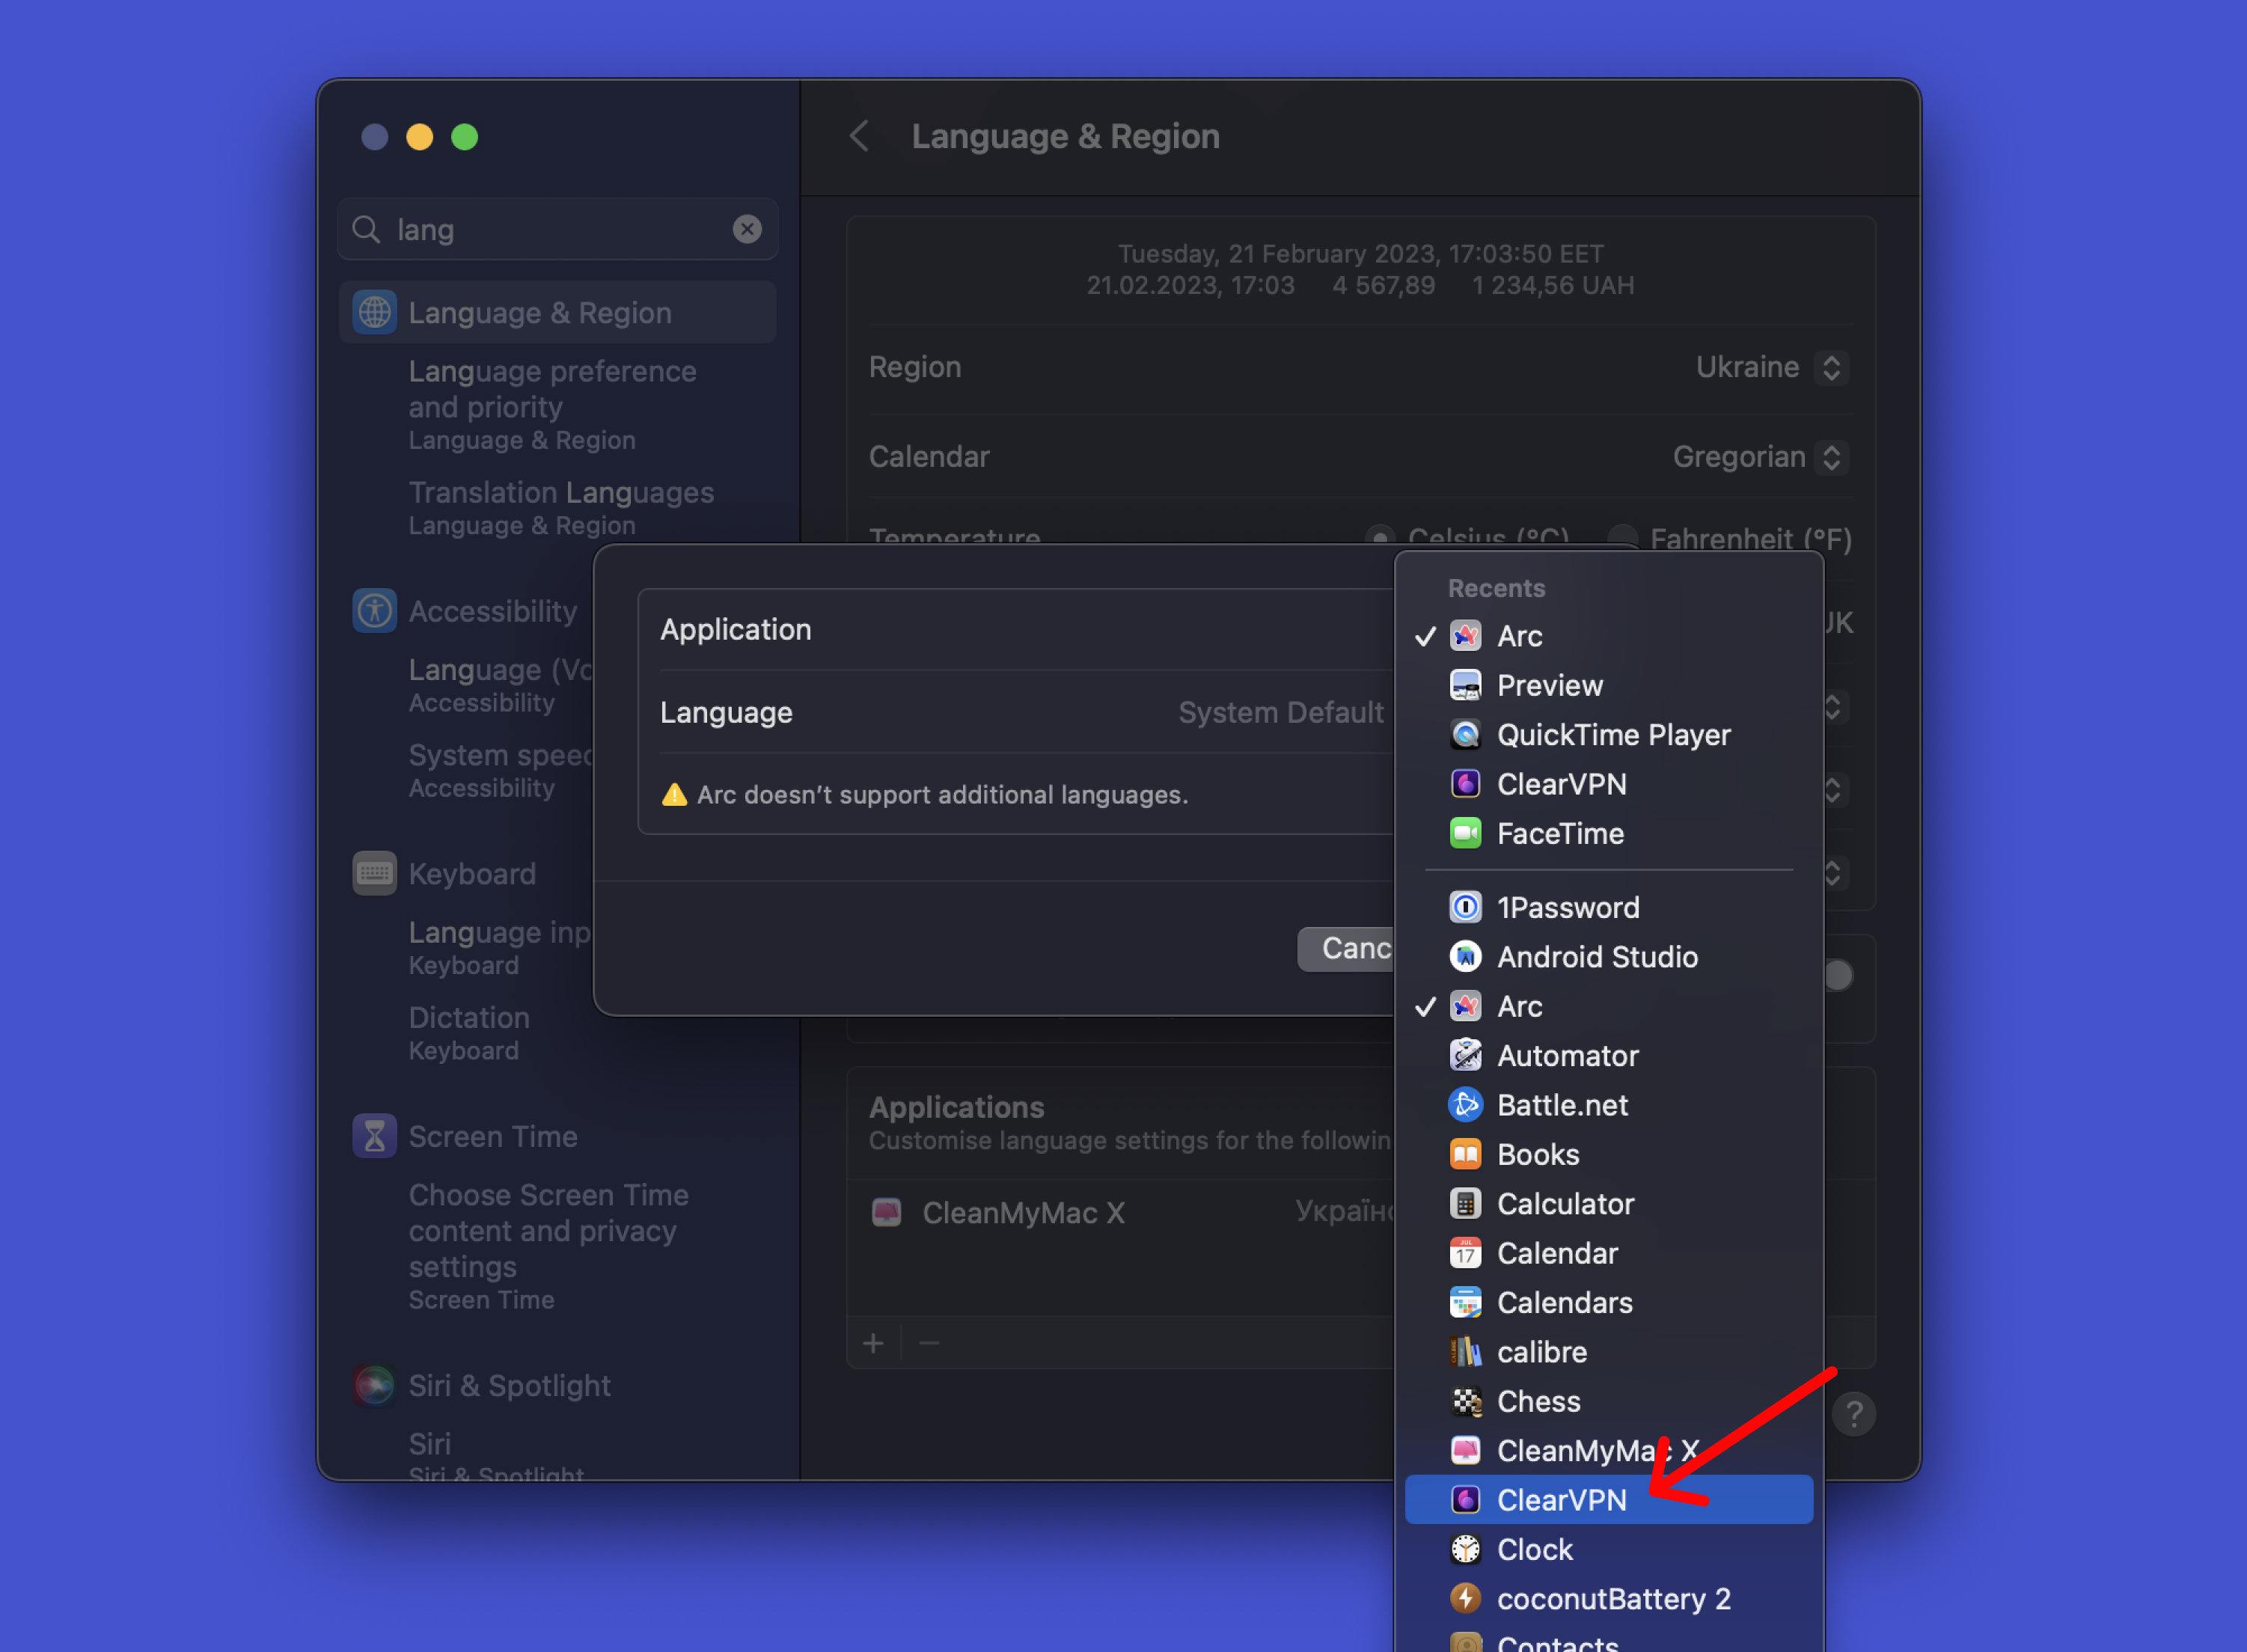Open help with question mark button
Viewport: 2247px width, 1652px height.
1853,1414
